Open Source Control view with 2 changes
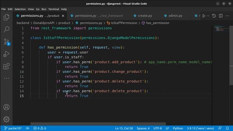This screenshot has height=131, width=233. click(x=7, y=42)
